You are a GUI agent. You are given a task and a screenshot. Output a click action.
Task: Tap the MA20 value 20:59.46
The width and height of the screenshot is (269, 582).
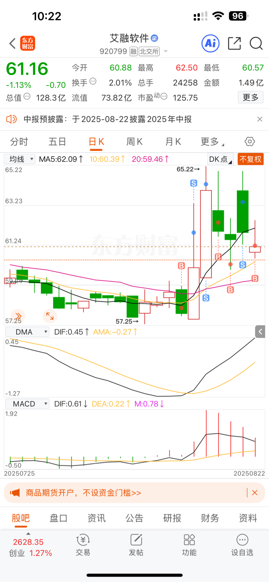[x=150, y=159]
